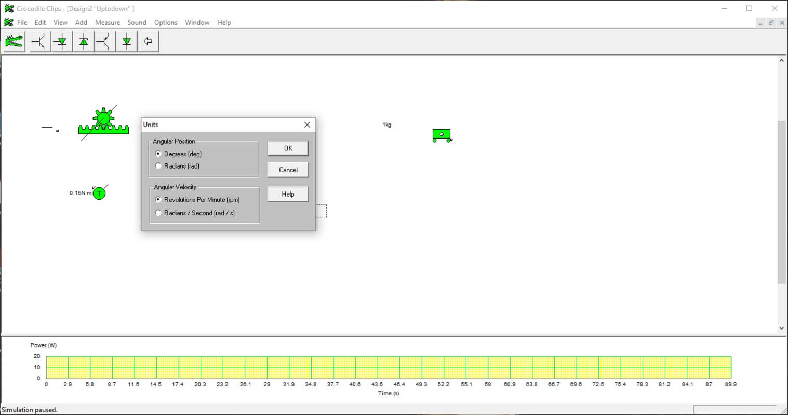Open the Options menu
This screenshot has width=788, height=415.
(166, 22)
